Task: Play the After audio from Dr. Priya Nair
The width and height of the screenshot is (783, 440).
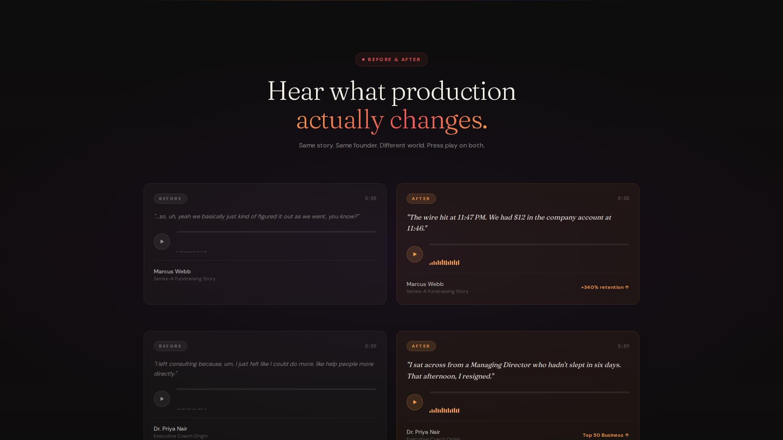Action: coord(415,402)
